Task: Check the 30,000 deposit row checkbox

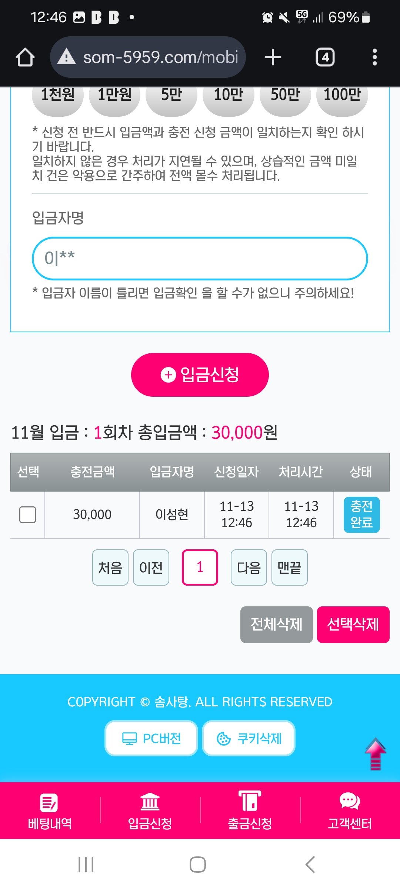Action: (x=27, y=515)
